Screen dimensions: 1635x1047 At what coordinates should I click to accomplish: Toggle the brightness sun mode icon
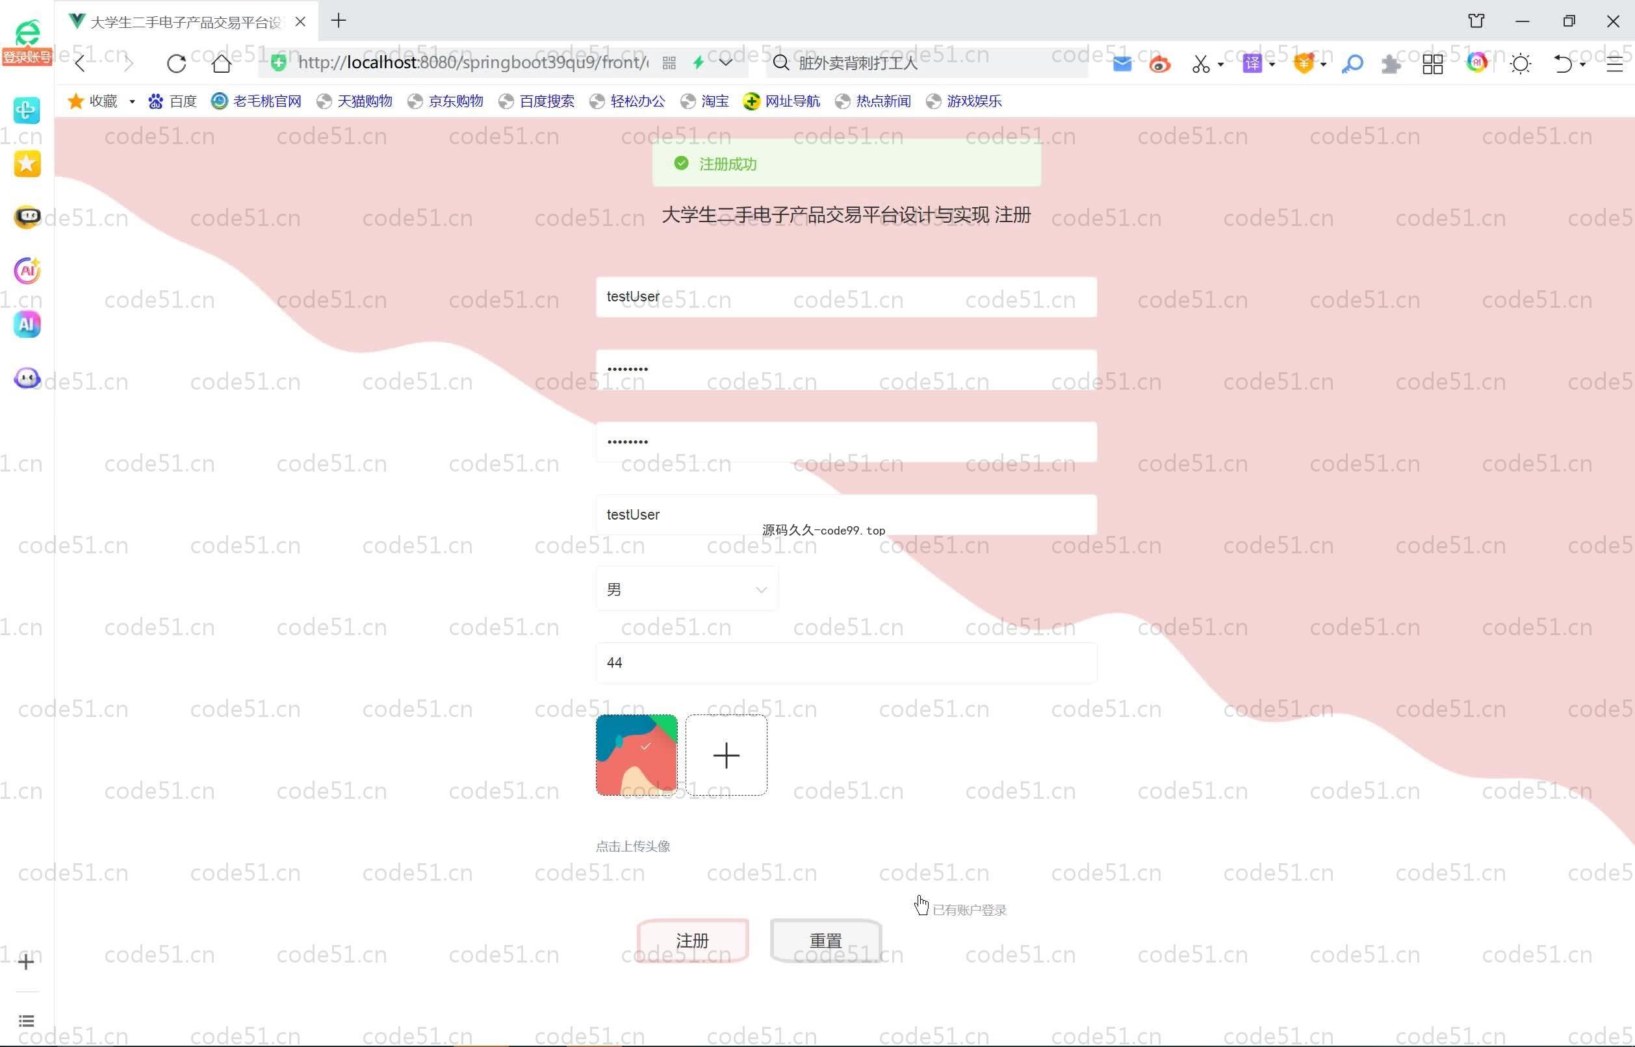[1520, 64]
